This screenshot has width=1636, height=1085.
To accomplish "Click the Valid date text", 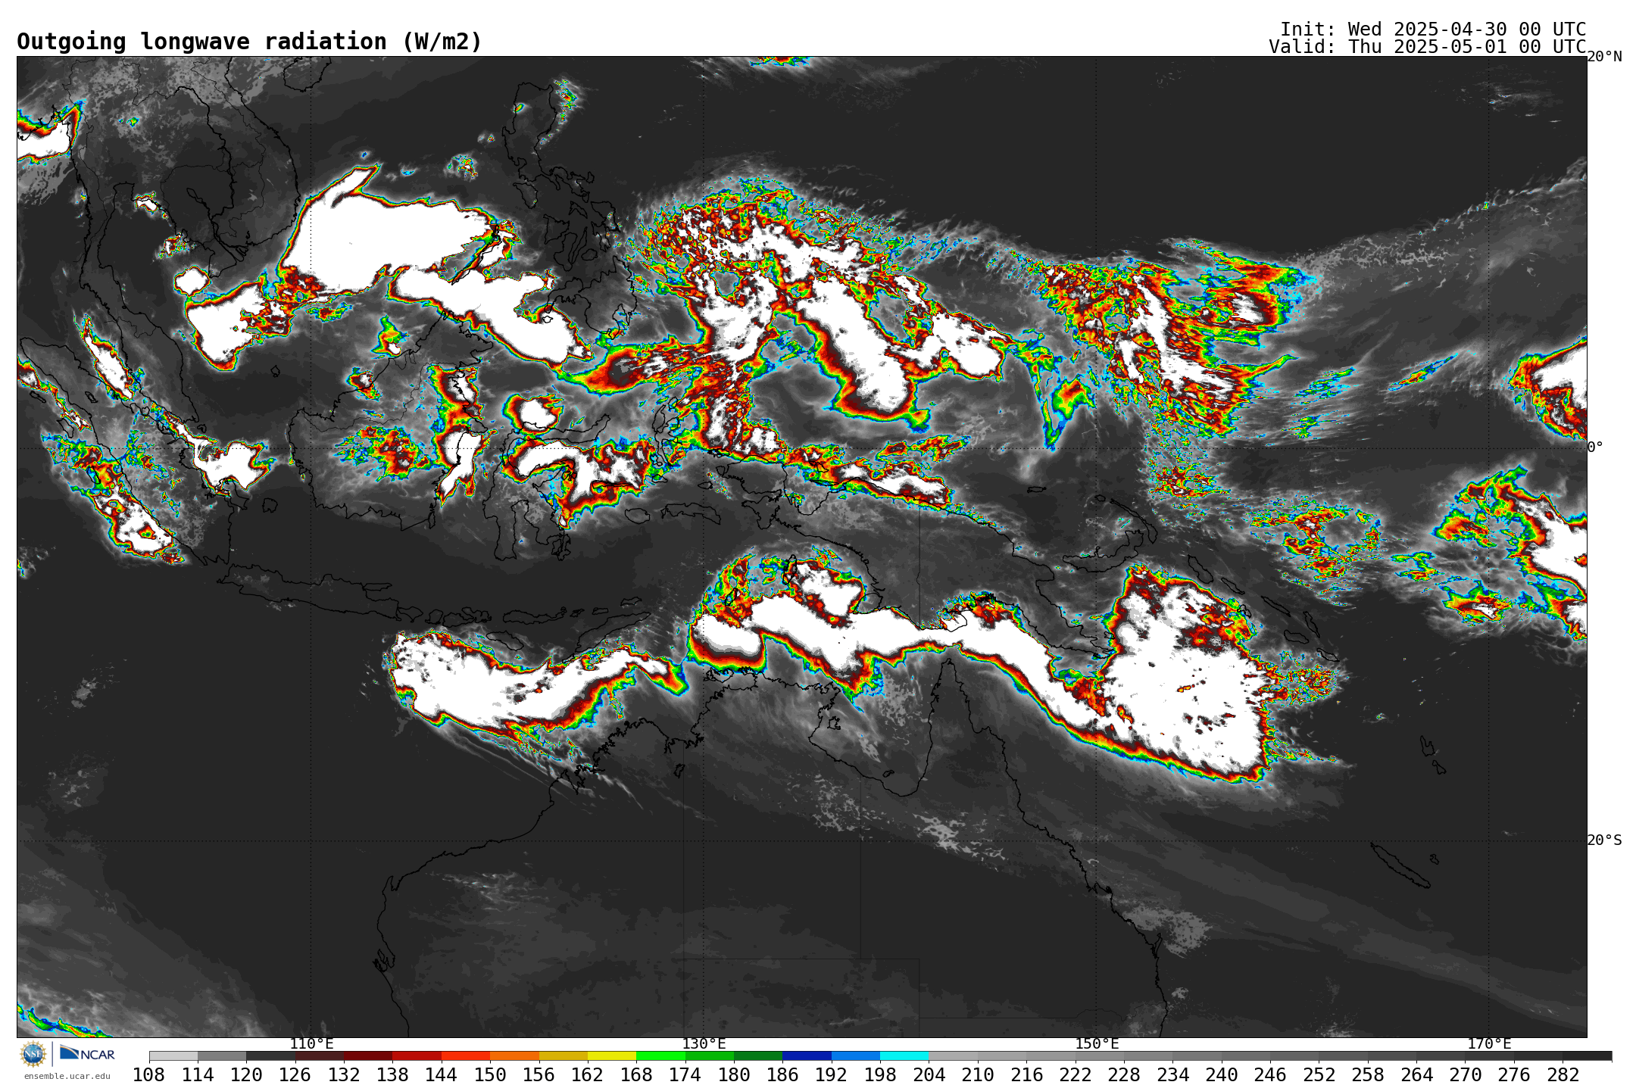I will (x=1427, y=47).
